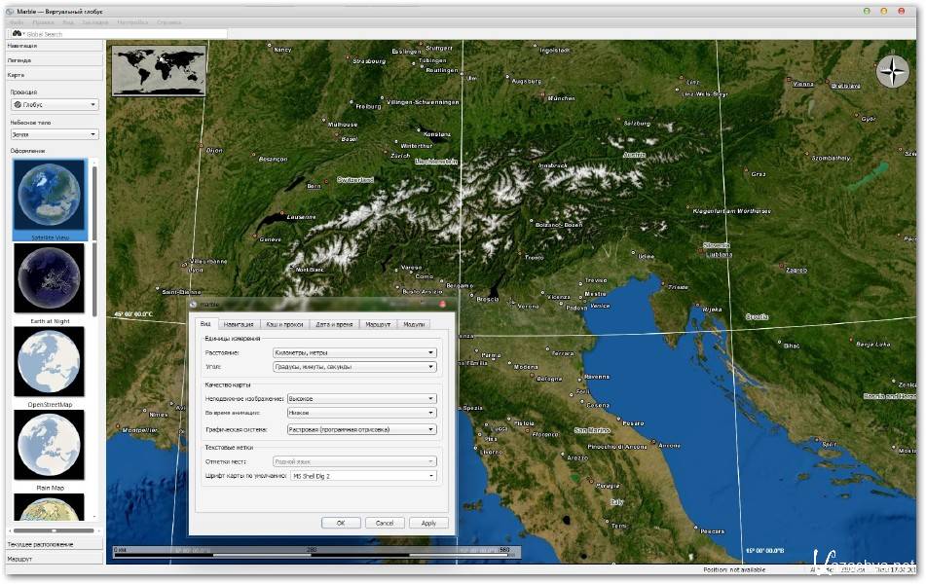Open the Кэш и прокси tab
This screenshot has height=584, width=926.
tap(284, 324)
